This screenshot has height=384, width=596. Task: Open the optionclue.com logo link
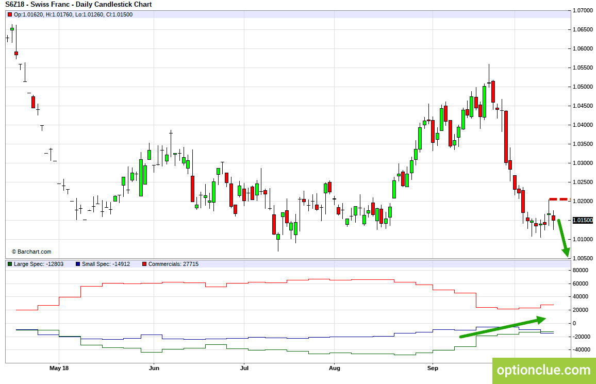(543, 370)
